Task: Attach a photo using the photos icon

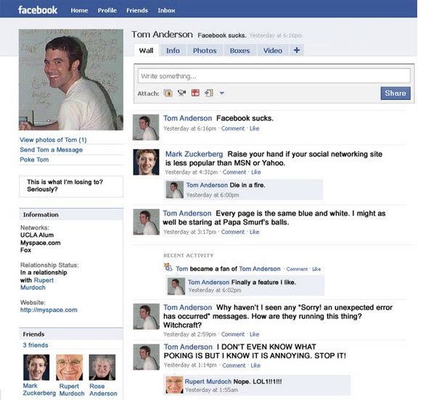Action: (x=168, y=93)
